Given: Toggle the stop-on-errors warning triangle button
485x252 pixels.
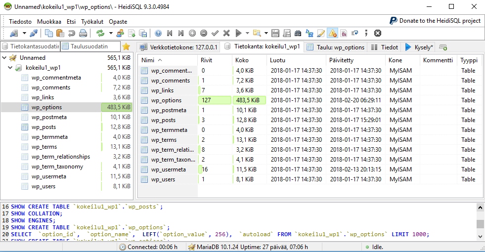Looking at the screenshot, I should coord(332,33).
